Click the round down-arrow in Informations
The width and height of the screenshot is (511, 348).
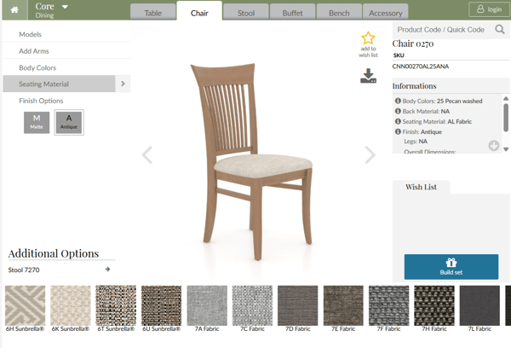[494, 145]
